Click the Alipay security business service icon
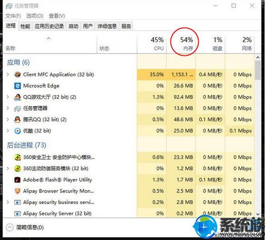Viewport: 265px width, 240px height. click(x=18, y=202)
